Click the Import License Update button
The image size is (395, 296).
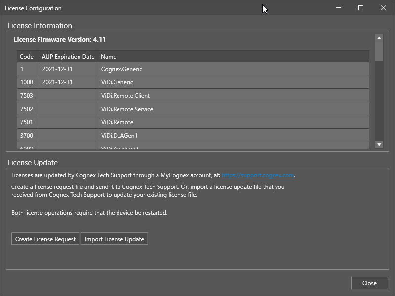click(x=115, y=239)
